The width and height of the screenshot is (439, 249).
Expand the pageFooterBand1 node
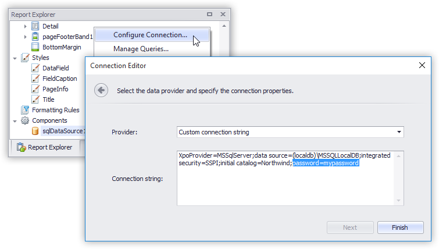tap(25, 37)
